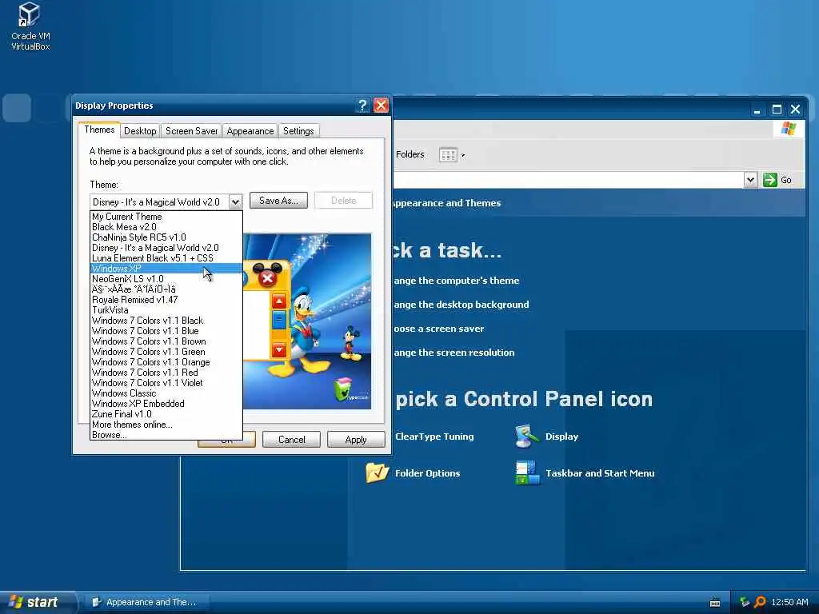Switch to the Appearance tab
This screenshot has height=614, width=819.
click(250, 131)
